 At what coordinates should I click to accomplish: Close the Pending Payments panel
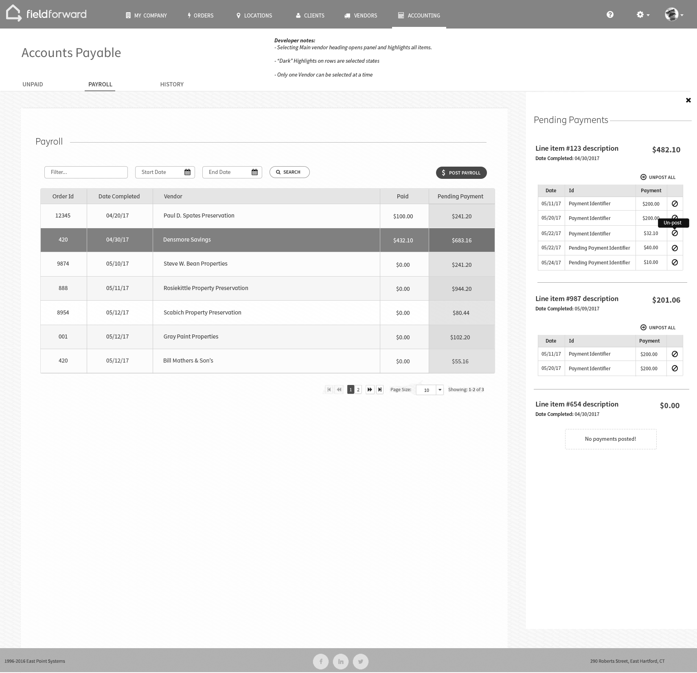pyautogui.click(x=688, y=100)
